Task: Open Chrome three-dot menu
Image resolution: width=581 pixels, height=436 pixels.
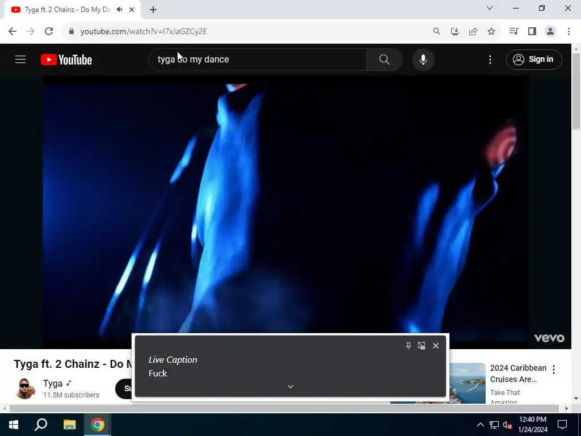Action: tap(569, 31)
